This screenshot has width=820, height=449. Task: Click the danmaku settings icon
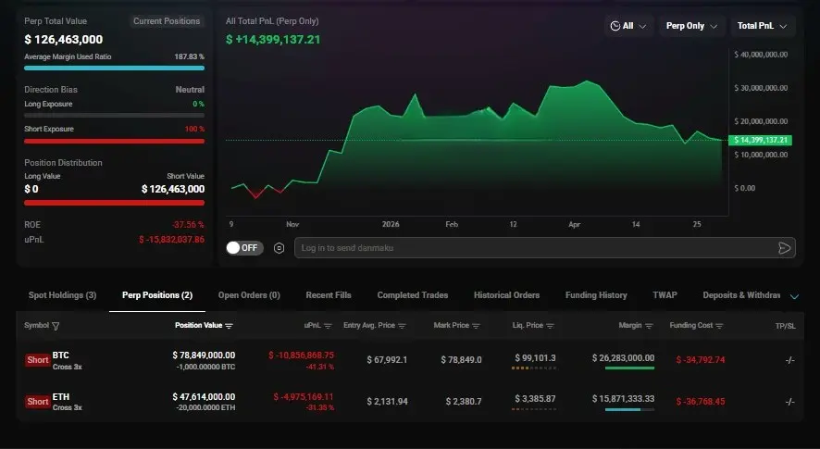280,248
